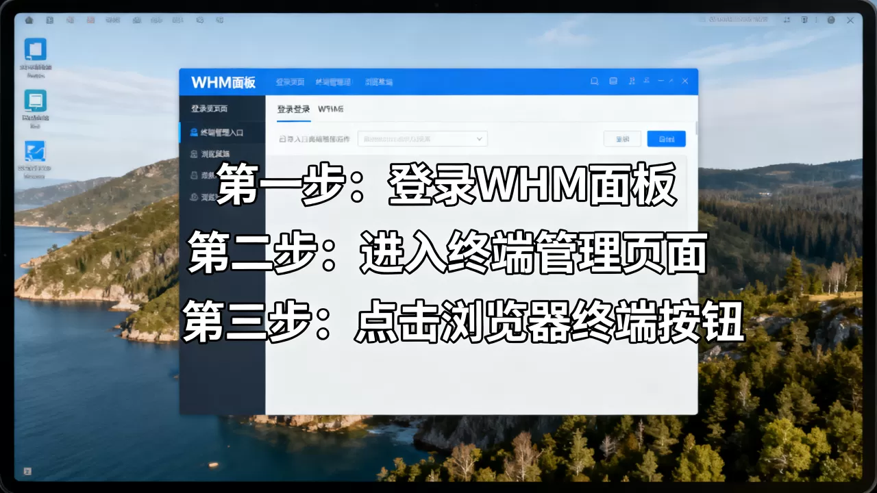Minimize the WHM面板 window
Viewport: 877px width, 493px height.
coord(660,81)
